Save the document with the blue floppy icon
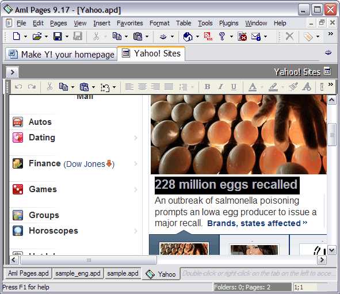Image resolution: width=340 pixels, height=294 pixels. 58,36
